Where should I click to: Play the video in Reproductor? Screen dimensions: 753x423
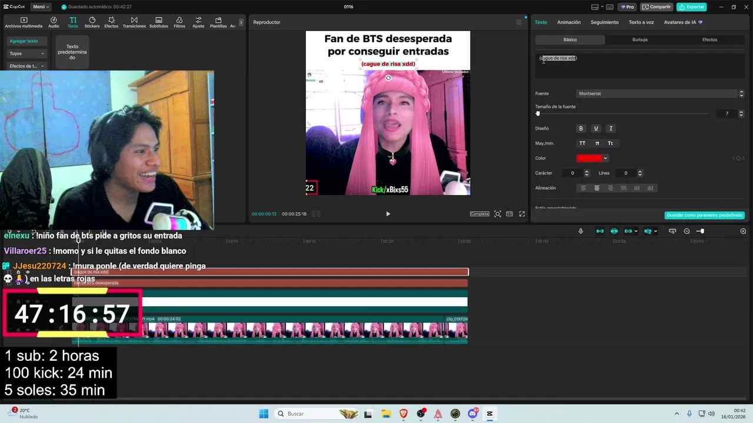click(388, 214)
